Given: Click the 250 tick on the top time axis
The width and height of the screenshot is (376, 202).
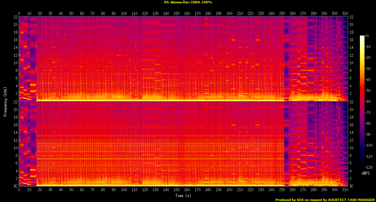Looking at the screenshot, I should point(282,13).
